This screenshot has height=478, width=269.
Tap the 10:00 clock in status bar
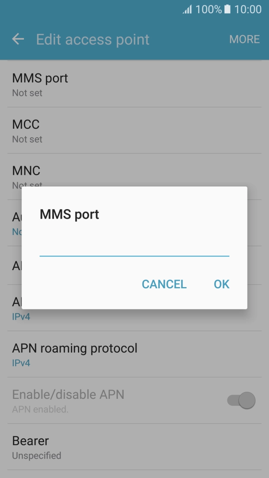point(248,9)
